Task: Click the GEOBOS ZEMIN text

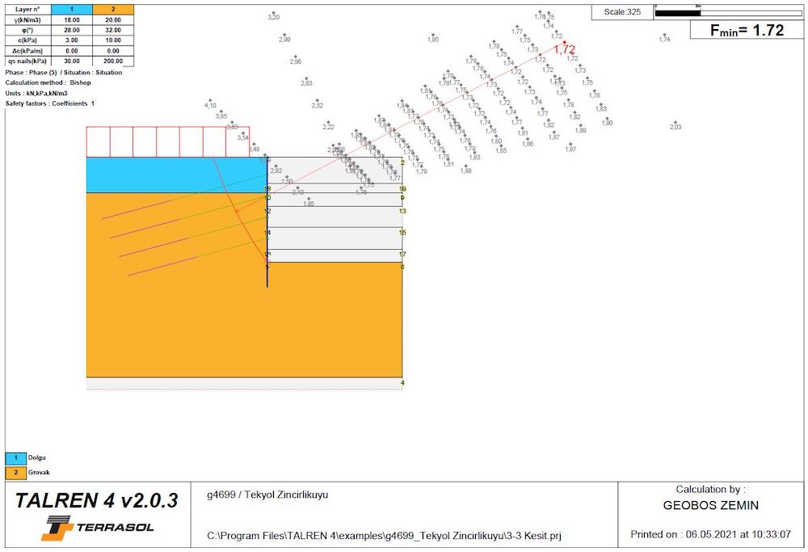Action: [x=710, y=507]
